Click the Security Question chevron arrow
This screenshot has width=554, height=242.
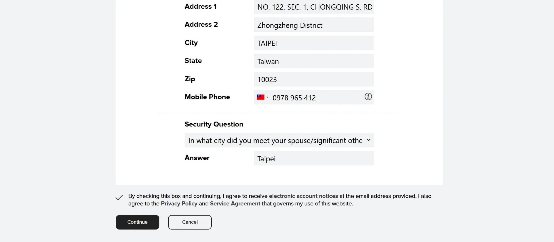pos(368,140)
